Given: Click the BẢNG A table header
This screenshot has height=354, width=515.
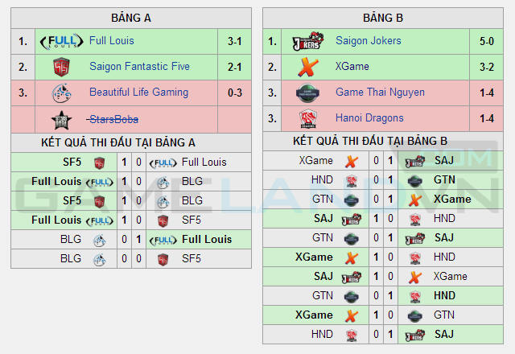Looking at the screenshot, I should pos(131,18).
